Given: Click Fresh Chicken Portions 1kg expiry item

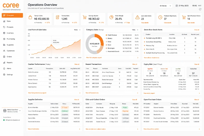Looking at the screenshot, I should coord(151,82).
